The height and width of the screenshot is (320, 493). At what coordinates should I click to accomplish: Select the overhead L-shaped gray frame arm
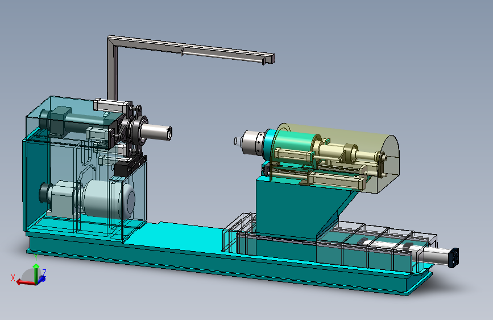[190, 51]
